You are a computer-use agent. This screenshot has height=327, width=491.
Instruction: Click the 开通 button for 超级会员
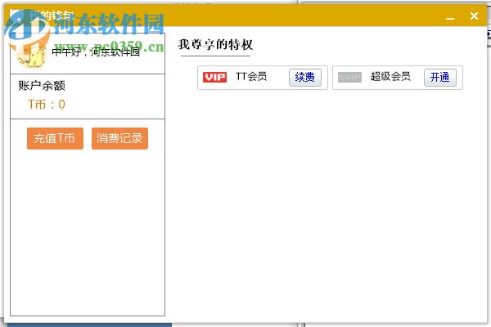pyautogui.click(x=440, y=78)
